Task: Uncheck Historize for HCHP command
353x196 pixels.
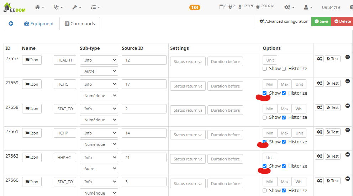Action: coord(284,142)
